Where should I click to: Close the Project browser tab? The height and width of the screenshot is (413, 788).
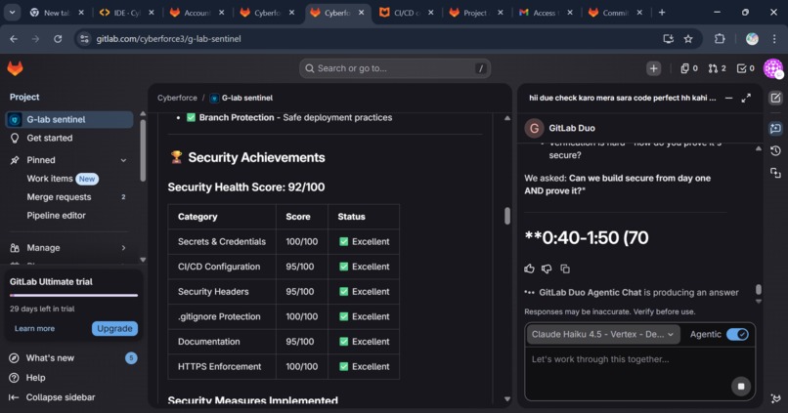500,13
